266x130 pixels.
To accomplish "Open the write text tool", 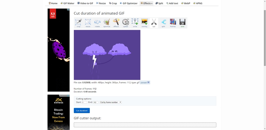I will pyautogui.click(x=135, y=23).
